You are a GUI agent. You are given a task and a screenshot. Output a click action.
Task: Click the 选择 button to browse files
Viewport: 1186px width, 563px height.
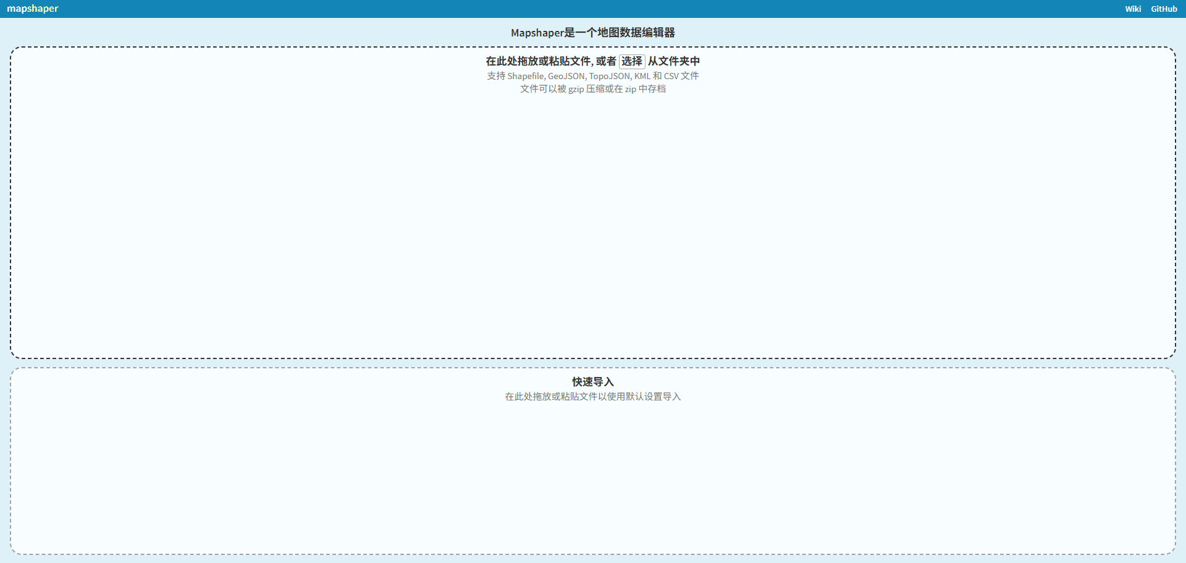(x=631, y=62)
